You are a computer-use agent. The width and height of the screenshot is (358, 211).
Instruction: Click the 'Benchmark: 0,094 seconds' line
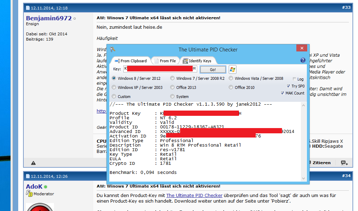click(143, 173)
